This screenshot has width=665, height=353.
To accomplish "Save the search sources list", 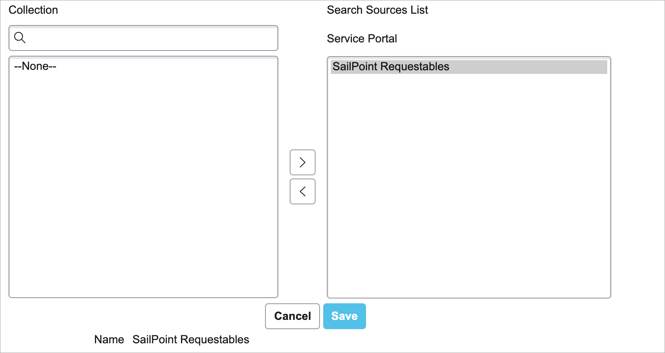I will [x=345, y=316].
